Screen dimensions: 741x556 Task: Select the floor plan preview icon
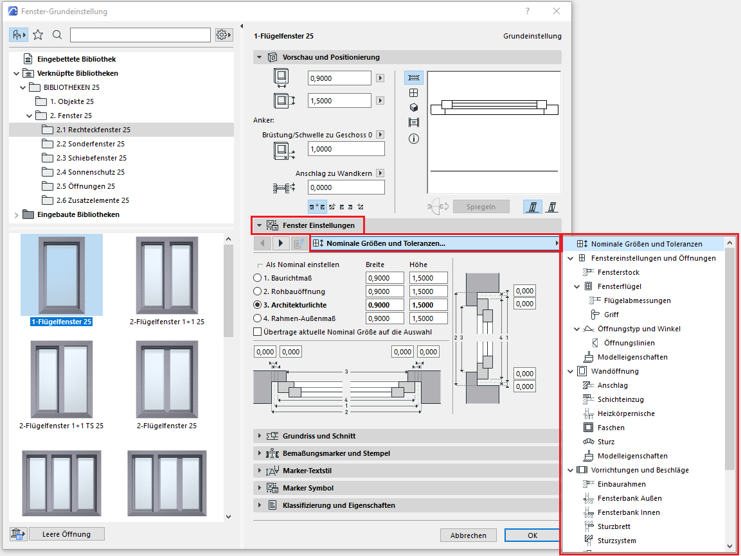tap(414, 77)
